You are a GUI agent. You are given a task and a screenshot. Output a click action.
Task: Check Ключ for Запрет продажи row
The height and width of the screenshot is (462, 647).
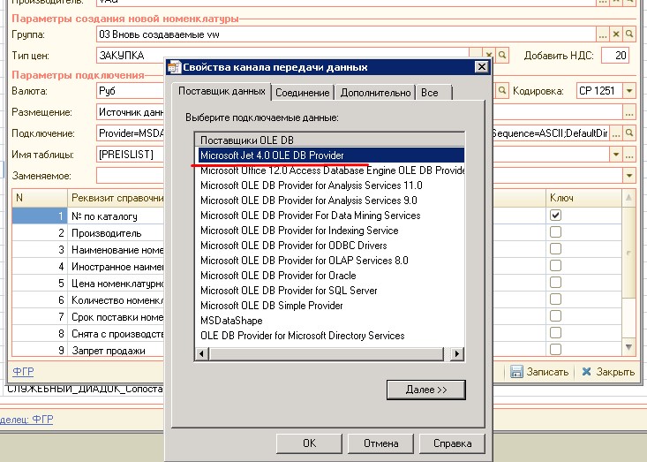[555, 349]
